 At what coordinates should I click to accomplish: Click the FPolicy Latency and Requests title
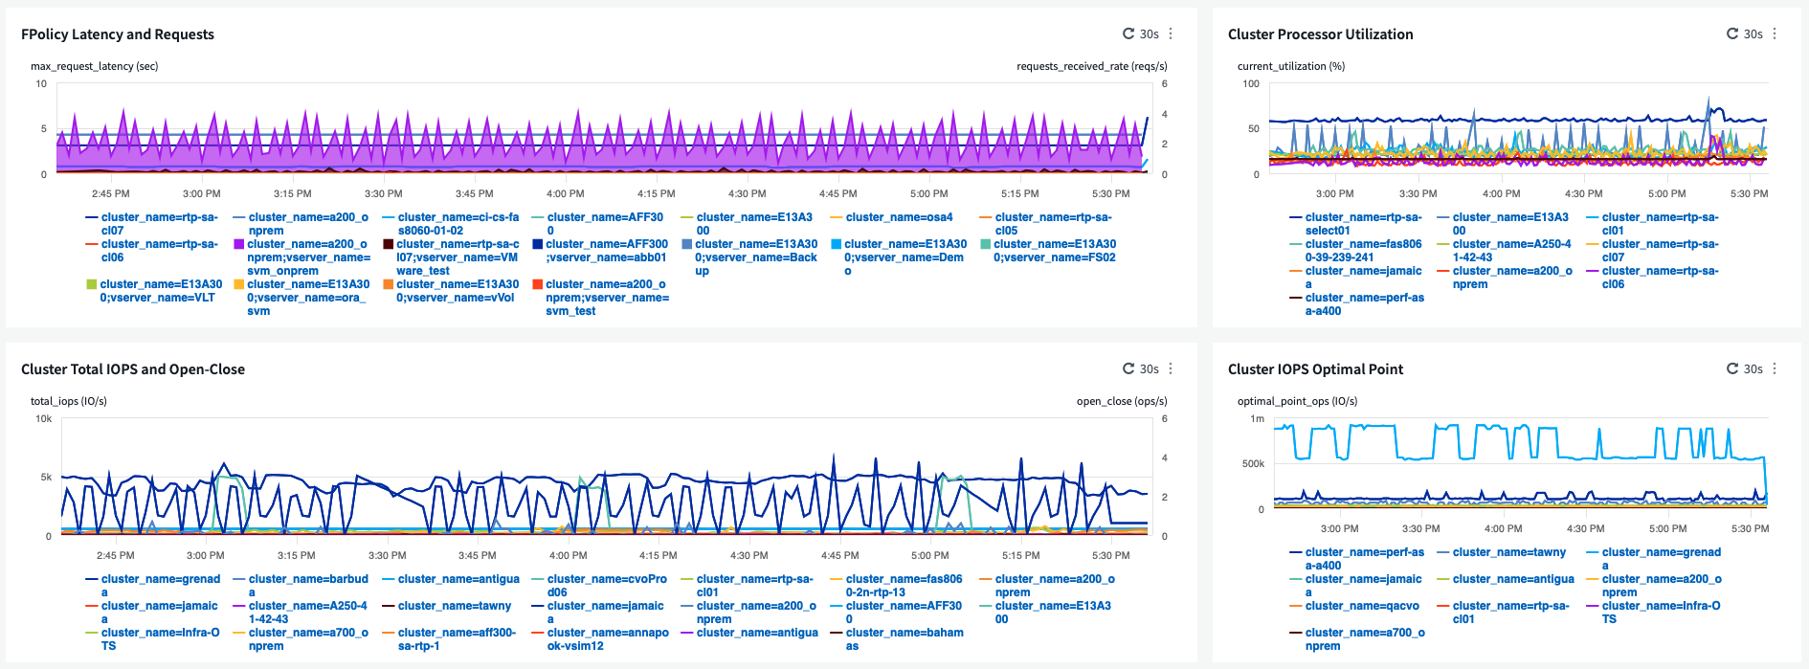118,34
